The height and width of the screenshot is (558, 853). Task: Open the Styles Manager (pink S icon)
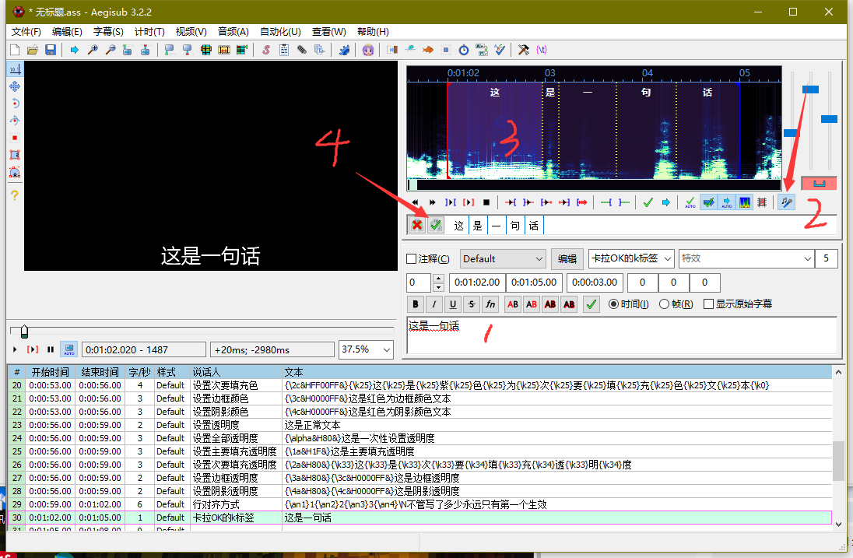(265, 50)
